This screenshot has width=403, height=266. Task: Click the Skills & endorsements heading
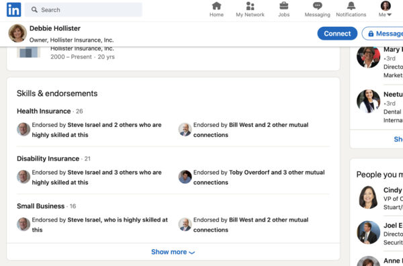point(57,93)
